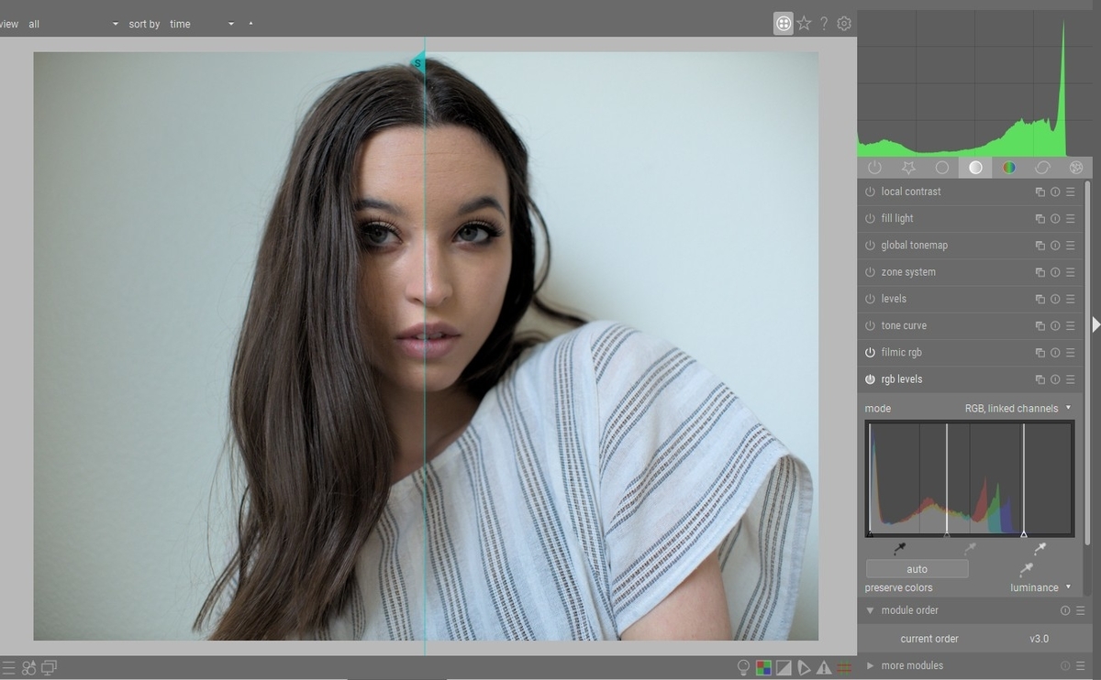Collapse the module order section
Screen dimensions: 1101x680
coord(870,610)
